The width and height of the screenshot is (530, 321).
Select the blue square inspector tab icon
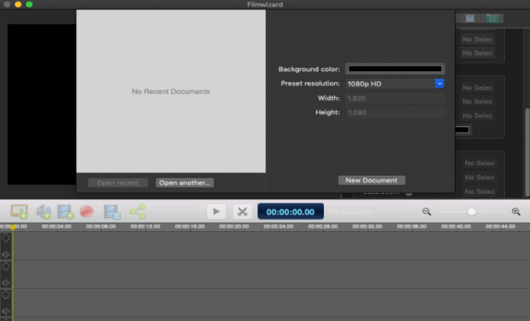tap(470, 18)
